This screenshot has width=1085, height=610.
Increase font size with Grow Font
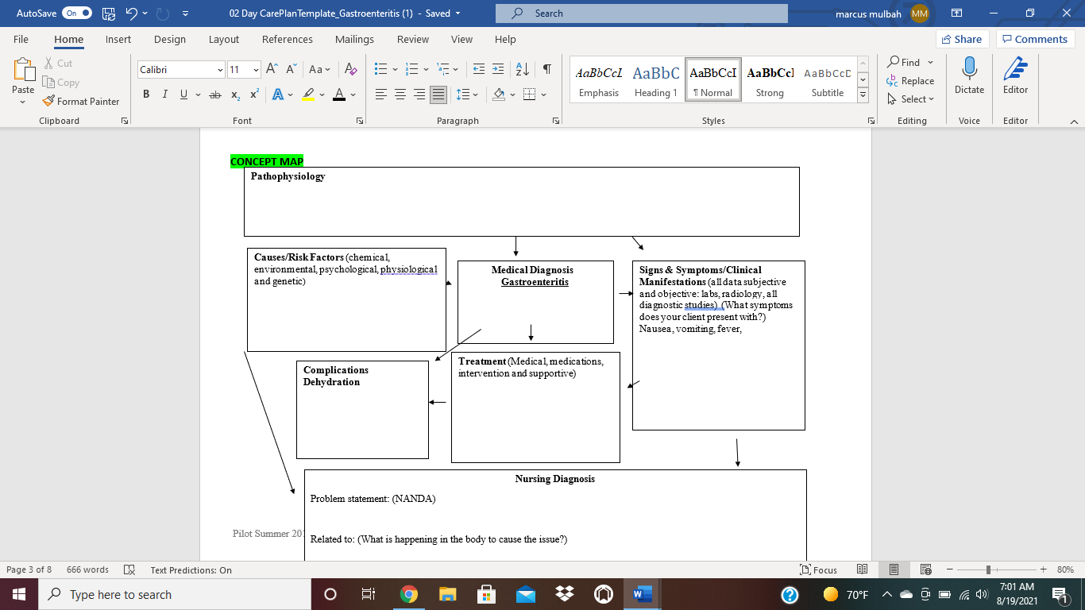click(x=272, y=70)
